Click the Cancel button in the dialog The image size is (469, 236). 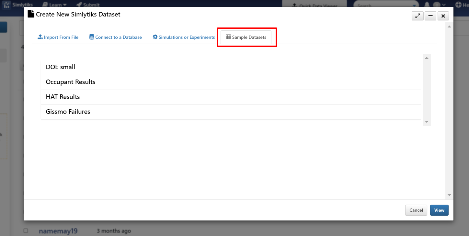[x=416, y=210]
